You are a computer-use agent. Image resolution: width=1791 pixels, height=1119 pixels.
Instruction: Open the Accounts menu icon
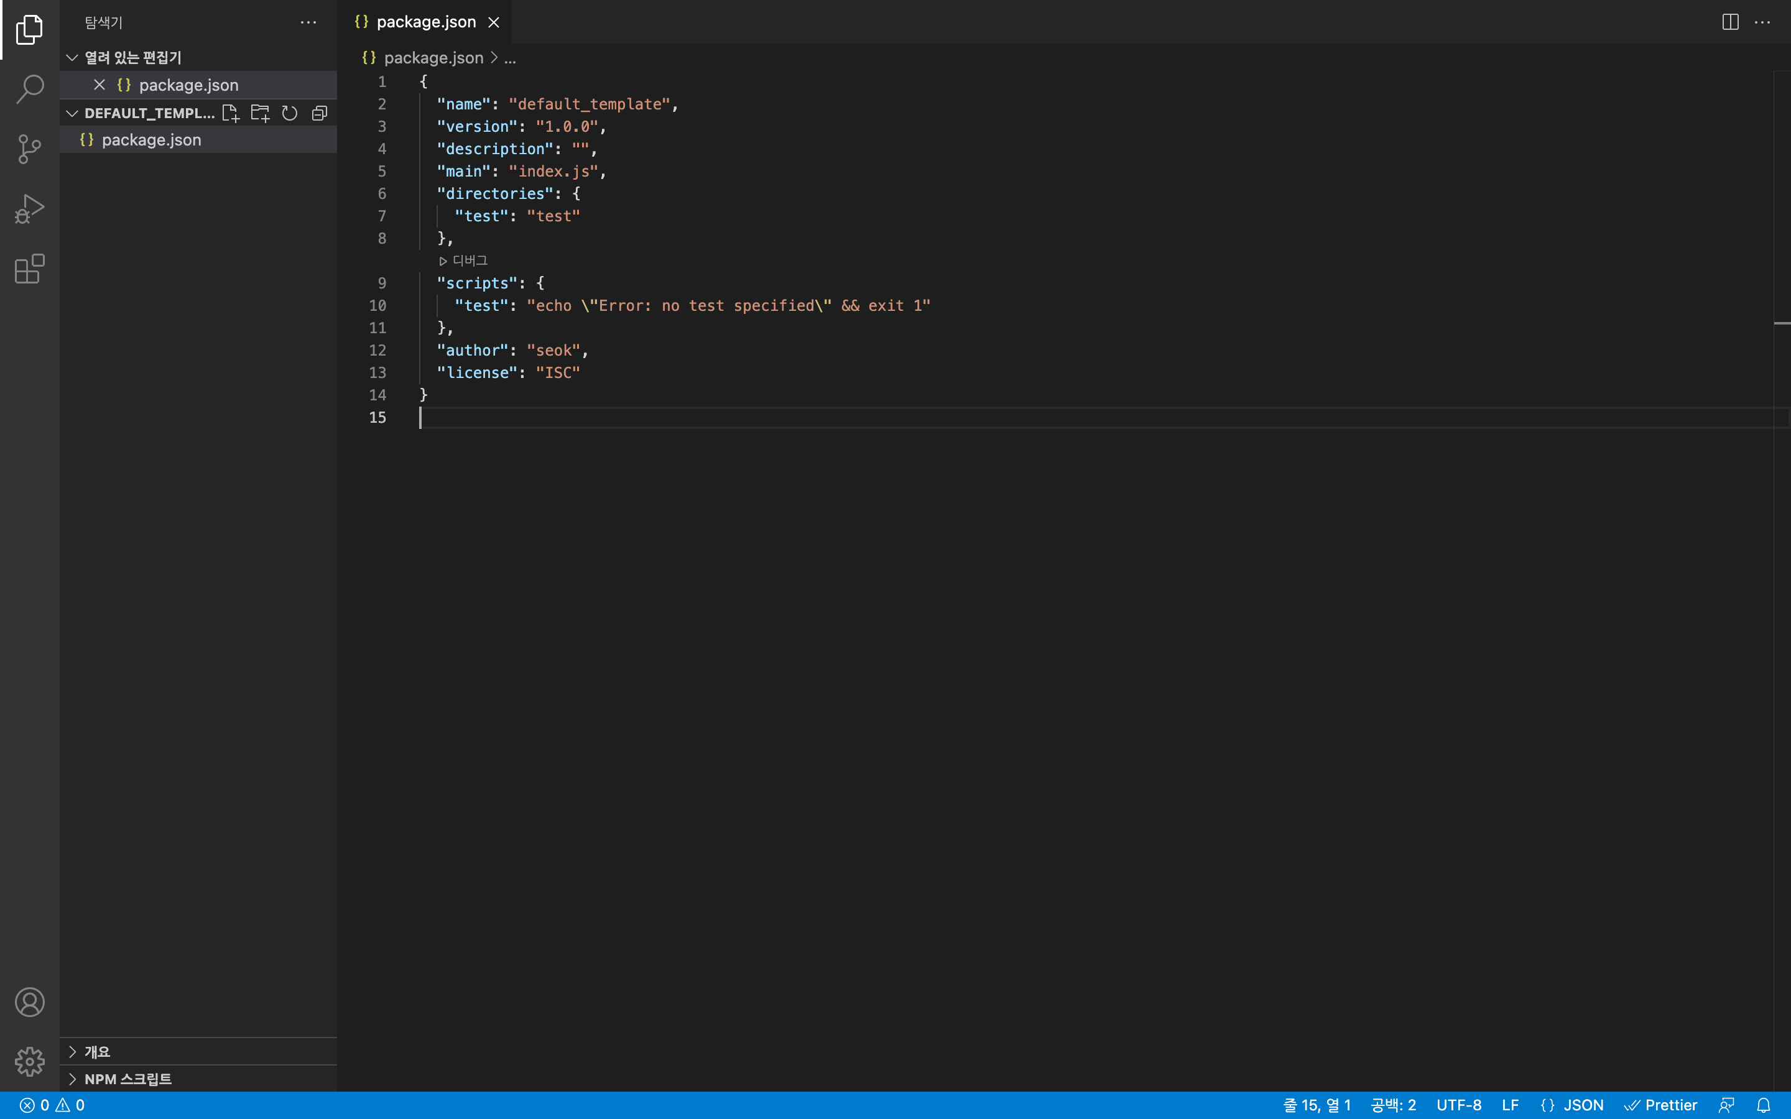click(30, 1002)
